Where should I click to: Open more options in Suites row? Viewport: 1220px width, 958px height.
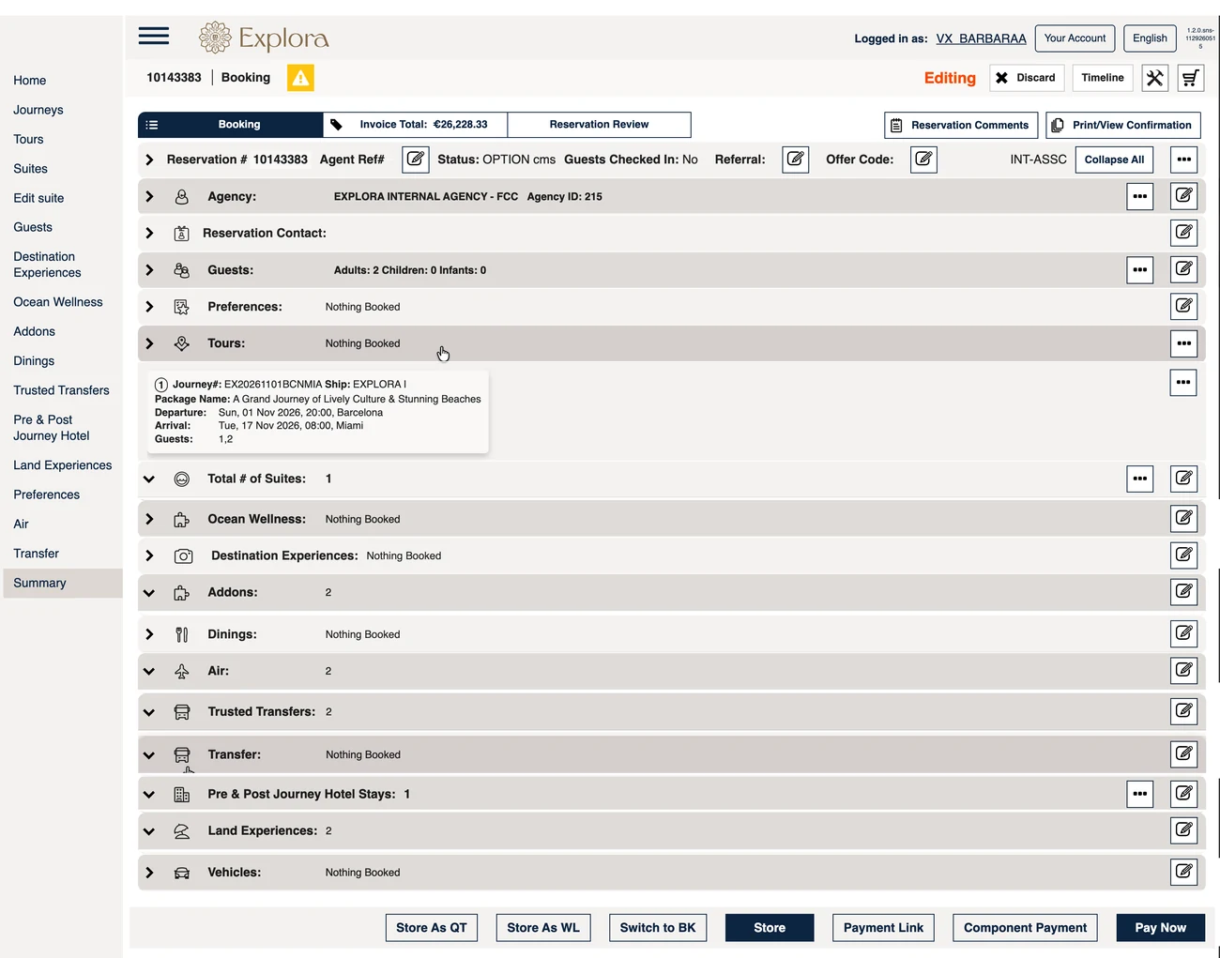tap(1139, 479)
